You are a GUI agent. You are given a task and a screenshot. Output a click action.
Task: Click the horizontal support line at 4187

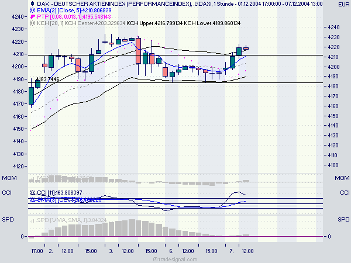tap(175, 83)
